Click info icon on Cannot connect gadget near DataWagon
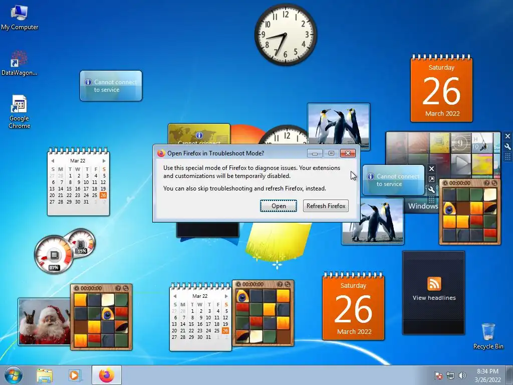The width and height of the screenshot is (513, 385). click(88, 82)
